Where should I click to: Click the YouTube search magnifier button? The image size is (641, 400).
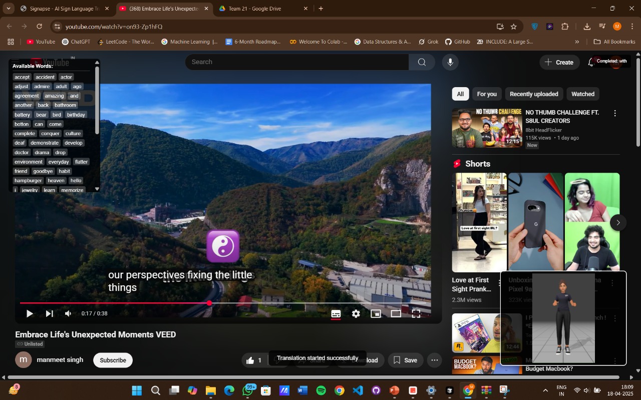point(422,62)
